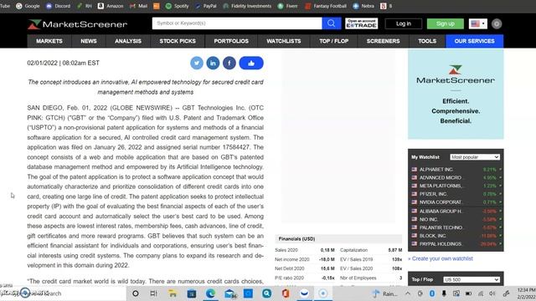Open Task View in the taskbar
536x301 pixels.
[x=153, y=293]
